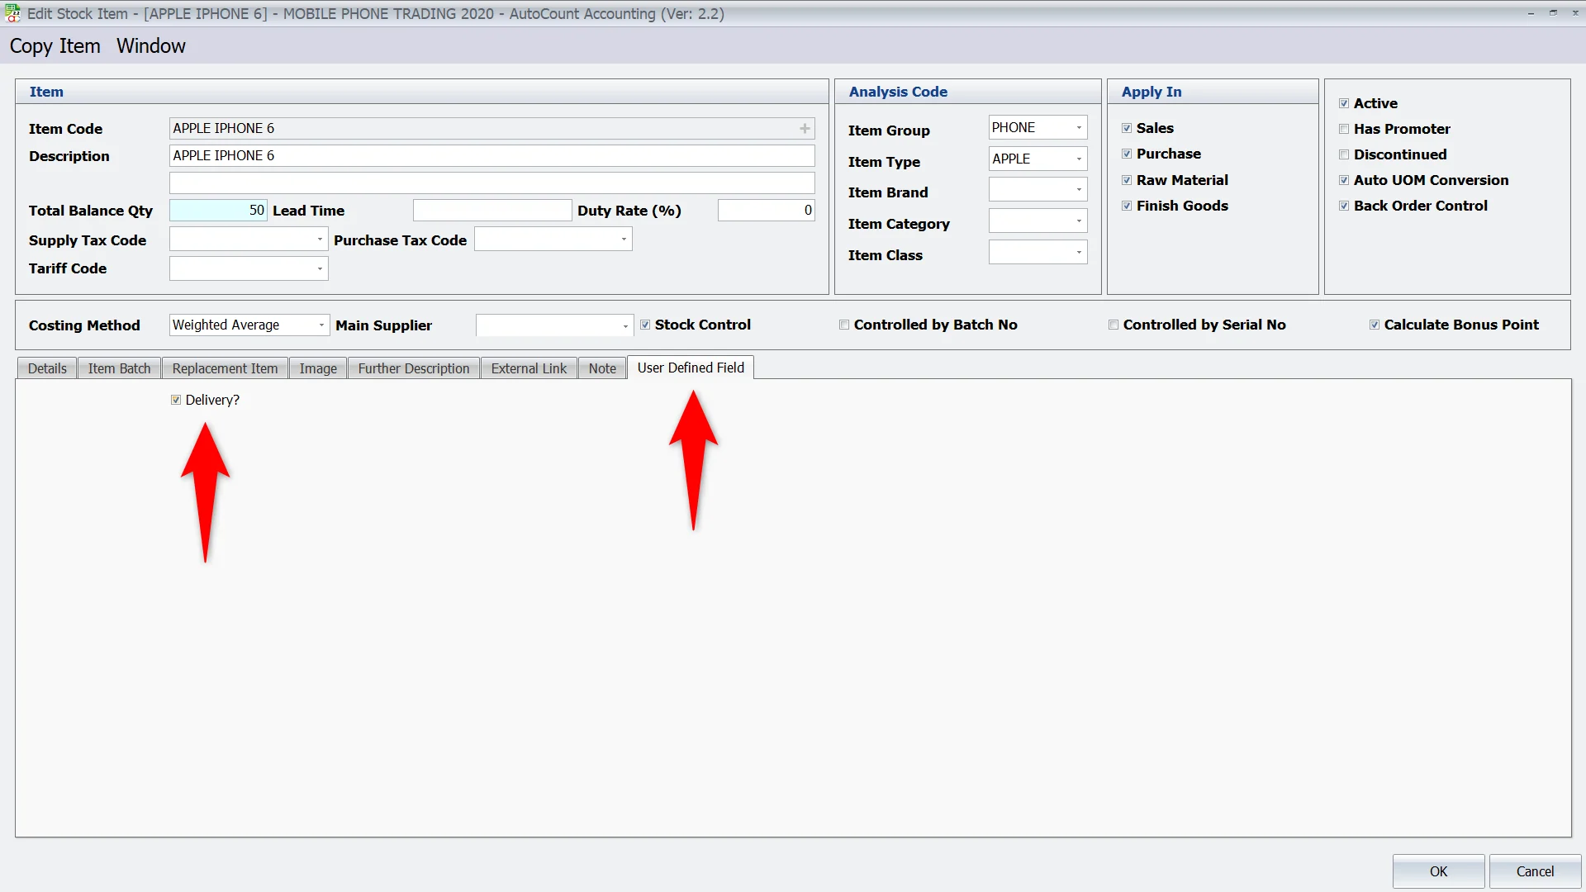Expand the Item Category dropdown
This screenshot has width=1586, height=892.
[x=1079, y=221]
